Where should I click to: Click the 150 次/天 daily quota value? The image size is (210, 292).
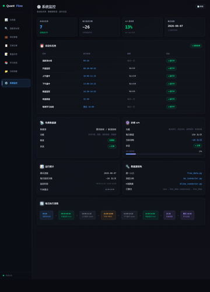pos(197,134)
